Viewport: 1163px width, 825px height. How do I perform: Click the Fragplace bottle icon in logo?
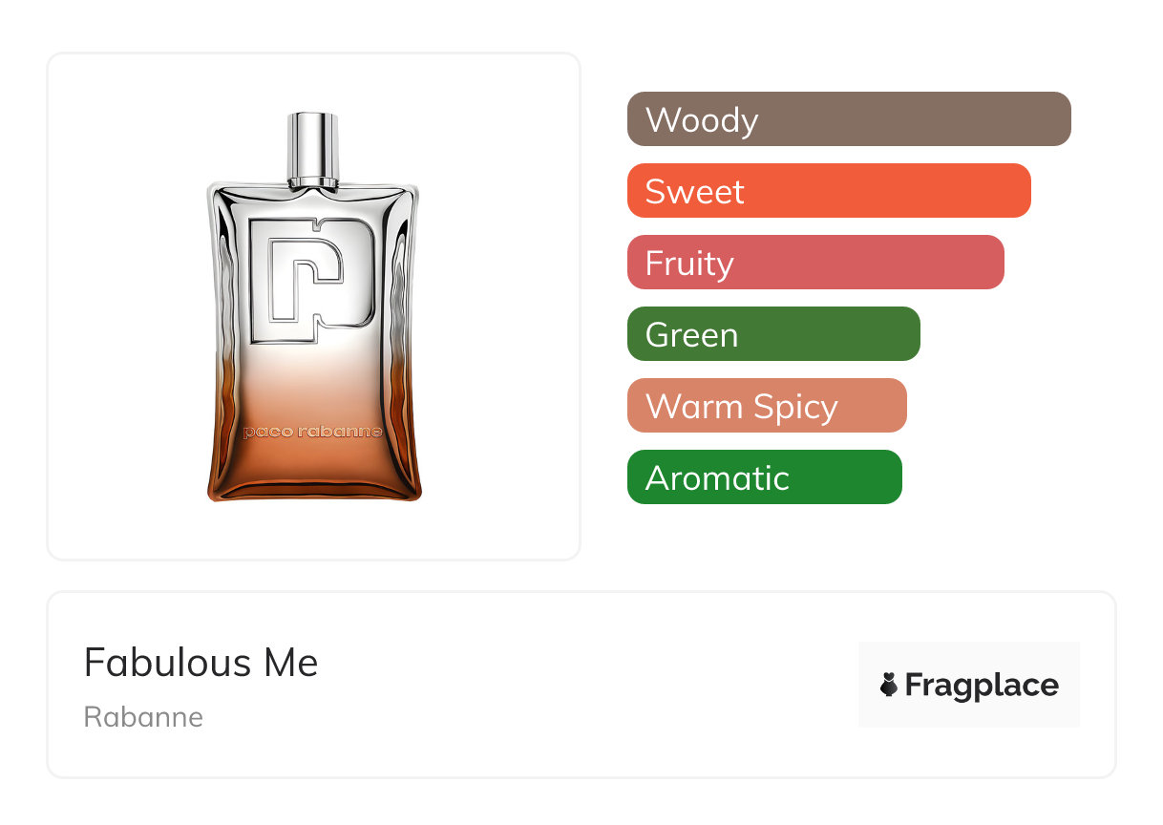click(x=889, y=685)
